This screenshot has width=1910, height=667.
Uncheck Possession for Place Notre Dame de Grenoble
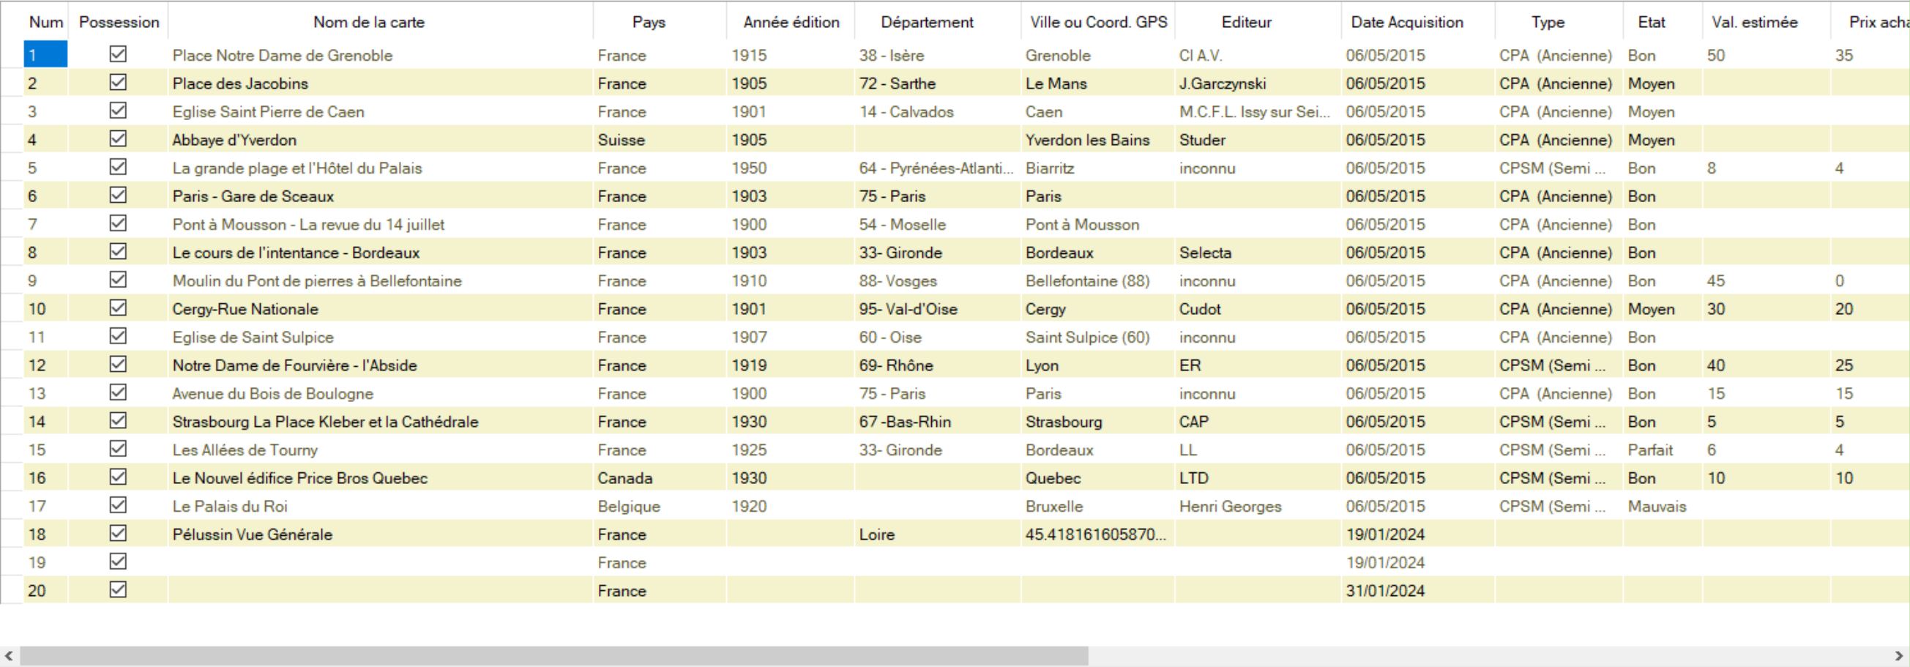pyautogui.click(x=118, y=54)
